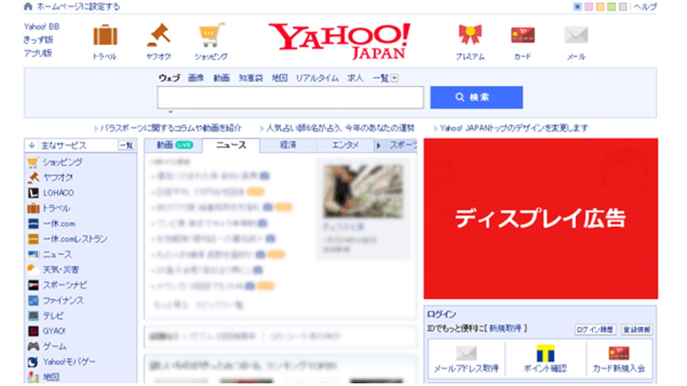Image resolution: width=687 pixels, height=386 pixels.
Task: Click the ログイン heading link
Action: coord(442,314)
